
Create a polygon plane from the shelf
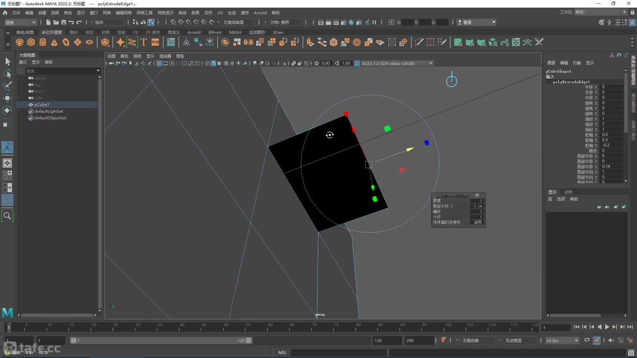(78, 42)
